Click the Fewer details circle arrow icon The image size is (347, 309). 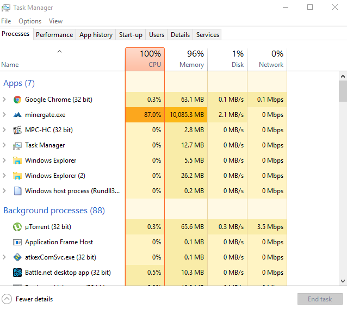click(x=7, y=299)
